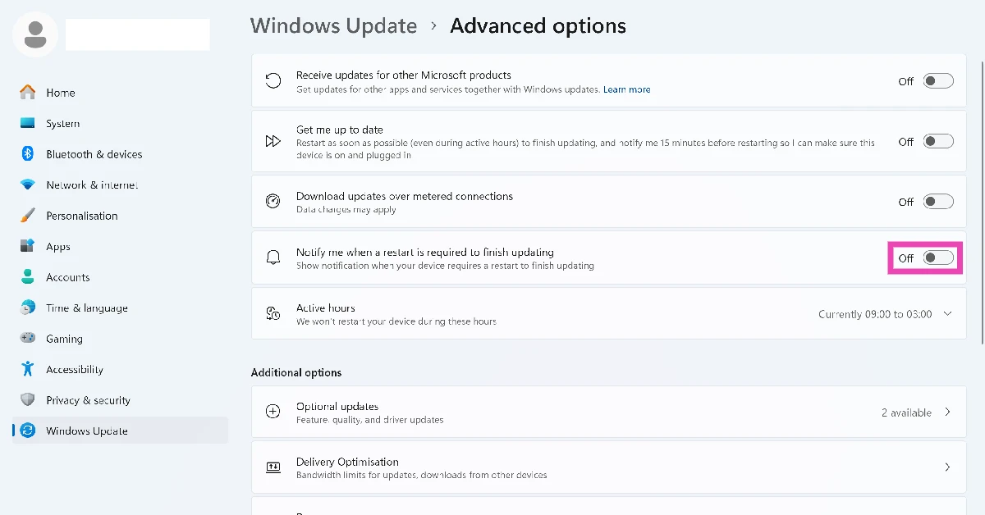This screenshot has width=985, height=515.
Task: Open the Learn more link
Action: (x=626, y=89)
